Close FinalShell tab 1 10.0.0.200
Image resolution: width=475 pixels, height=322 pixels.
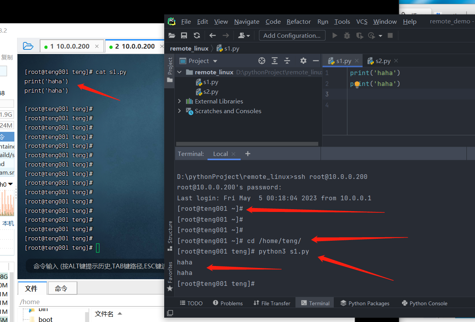point(97,47)
